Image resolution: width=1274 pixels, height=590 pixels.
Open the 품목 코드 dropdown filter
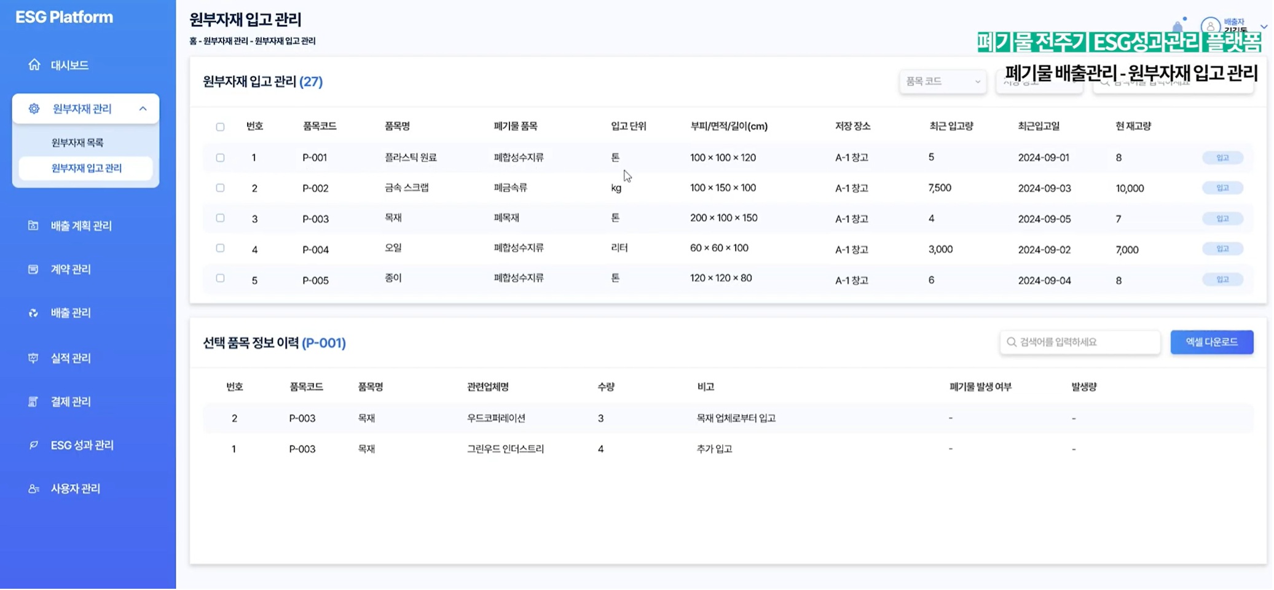(942, 81)
